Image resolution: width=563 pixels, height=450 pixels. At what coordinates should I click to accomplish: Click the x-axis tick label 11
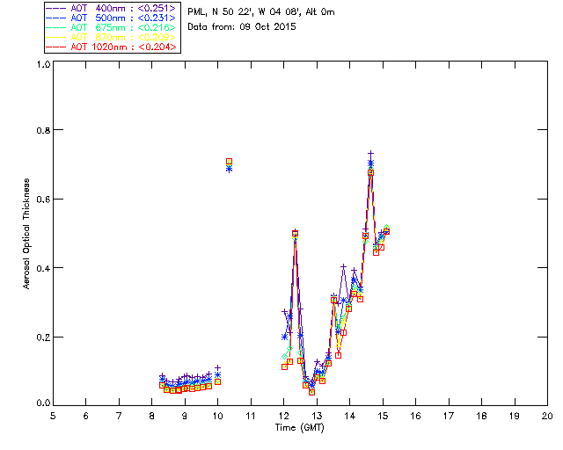[251, 416]
